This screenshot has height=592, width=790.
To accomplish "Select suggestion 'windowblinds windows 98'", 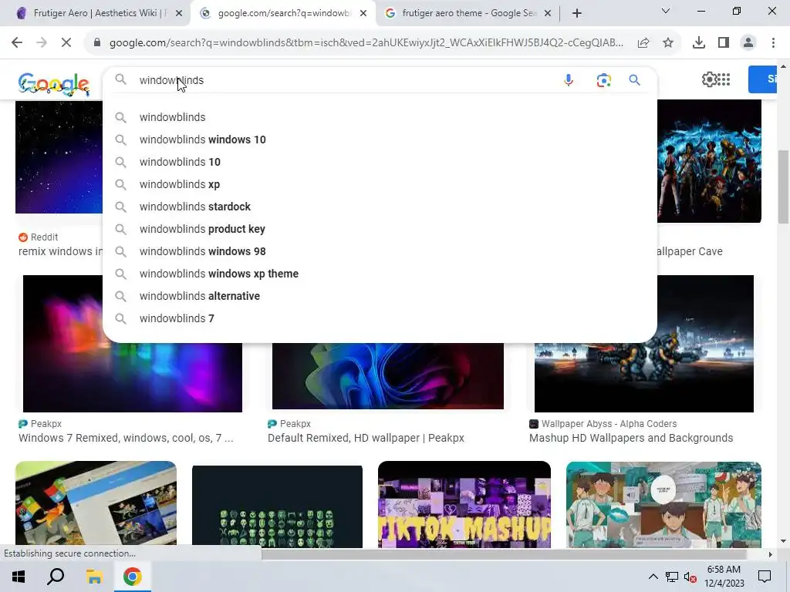I will 380,251.
